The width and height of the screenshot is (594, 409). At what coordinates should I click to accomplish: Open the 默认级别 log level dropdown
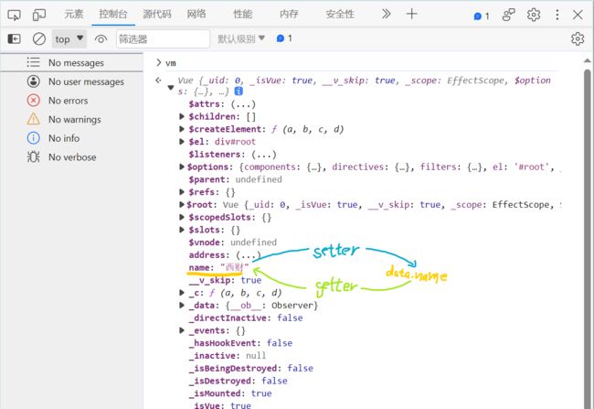(x=241, y=38)
